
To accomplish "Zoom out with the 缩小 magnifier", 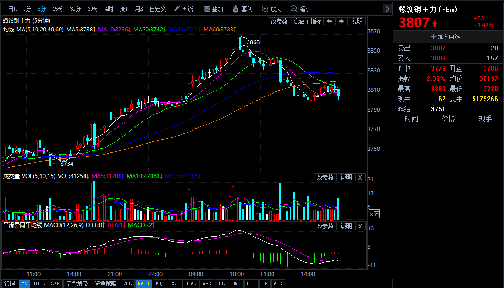I will tap(300, 9).
